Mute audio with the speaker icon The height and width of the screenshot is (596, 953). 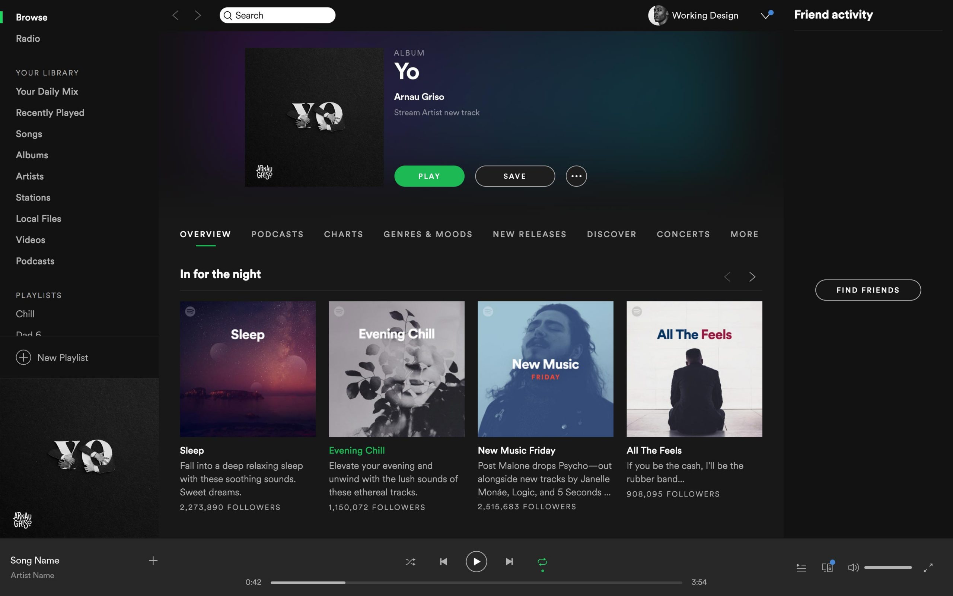(853, 568)
